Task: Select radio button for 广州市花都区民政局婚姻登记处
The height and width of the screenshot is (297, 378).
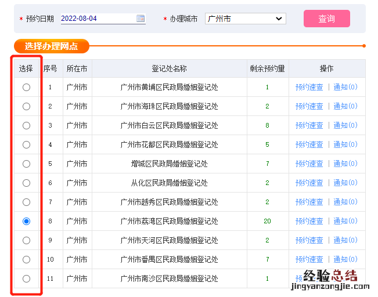Action: tap(26, 144)
